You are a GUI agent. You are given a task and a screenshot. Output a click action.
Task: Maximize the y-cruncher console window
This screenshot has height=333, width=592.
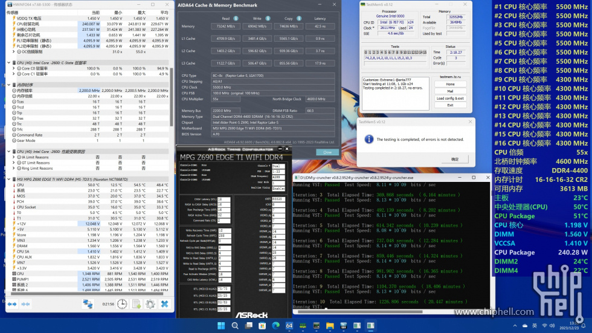474,178
